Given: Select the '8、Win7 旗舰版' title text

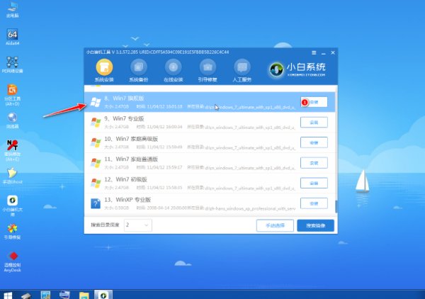Looking at the screenshot, I should click(x=124, y=98).
